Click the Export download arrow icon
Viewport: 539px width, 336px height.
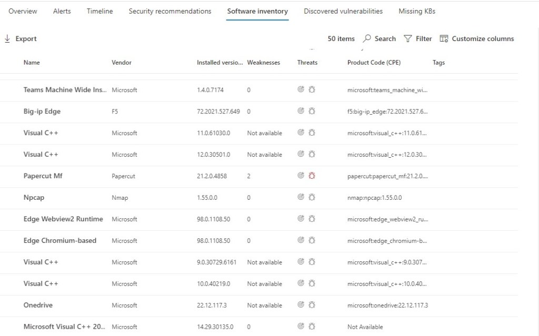(x=7, y=39)
